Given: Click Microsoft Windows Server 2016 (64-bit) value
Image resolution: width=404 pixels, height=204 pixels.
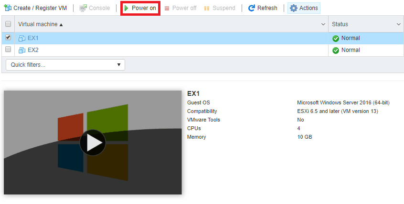Looking at the screenshot, I should [x=343, y=102].
